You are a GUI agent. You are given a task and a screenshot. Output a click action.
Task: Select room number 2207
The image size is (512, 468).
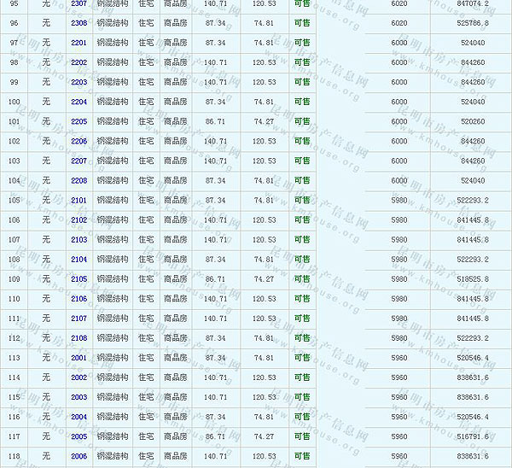[x=79, y=161]
